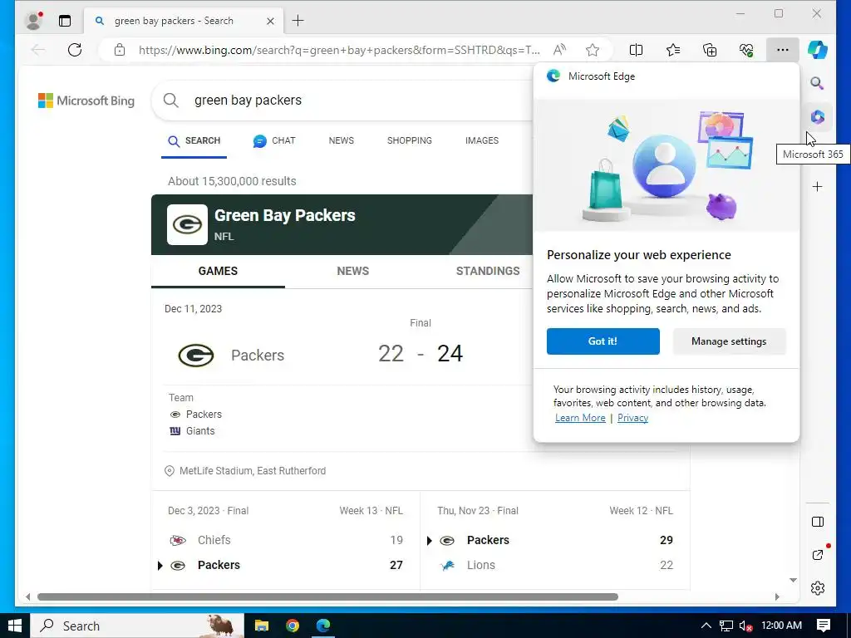Click the Manage settings button
The height and width of the screenshot is (638, 851).
(x=729, y=341)
